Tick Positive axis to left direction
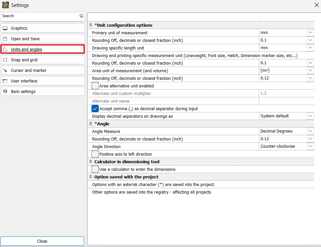The height and width of the screenshot is (247, 321). pos(95,154)
